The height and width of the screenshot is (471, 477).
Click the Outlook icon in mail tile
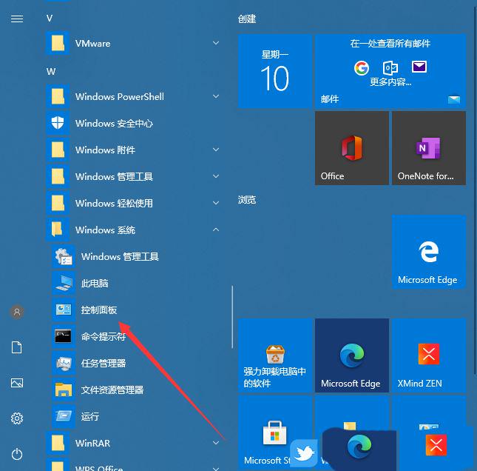390,67
